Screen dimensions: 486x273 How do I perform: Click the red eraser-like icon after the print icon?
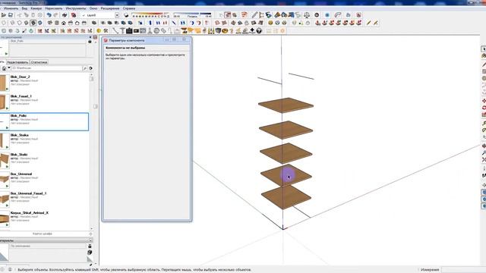pyautogui.click(x=74, y=15)
